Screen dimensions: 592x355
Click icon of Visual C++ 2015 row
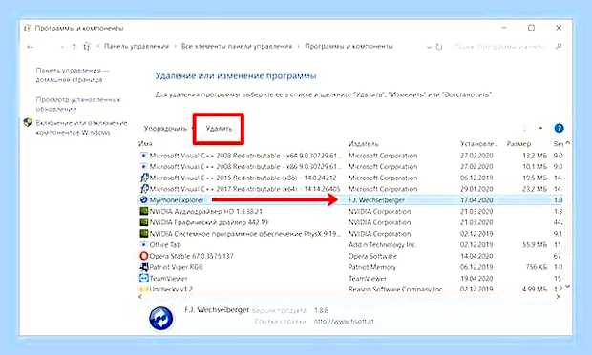click(144, 177)
